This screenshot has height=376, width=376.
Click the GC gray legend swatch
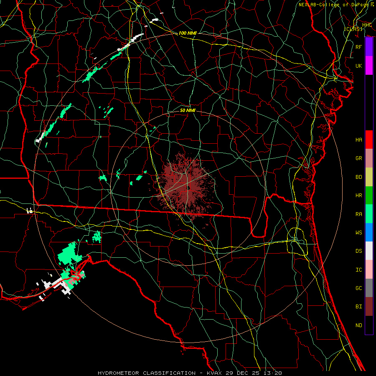369,288
